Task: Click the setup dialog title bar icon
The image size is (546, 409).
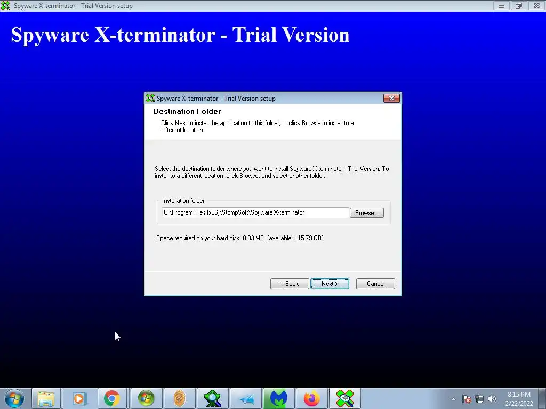Action: click(150, 99)
